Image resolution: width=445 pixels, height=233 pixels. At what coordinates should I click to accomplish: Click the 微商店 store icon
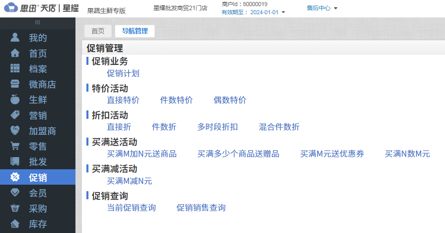[x=15, y=84]
